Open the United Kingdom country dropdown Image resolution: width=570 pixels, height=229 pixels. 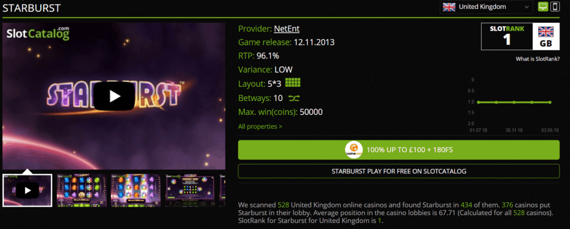point(486,7)
